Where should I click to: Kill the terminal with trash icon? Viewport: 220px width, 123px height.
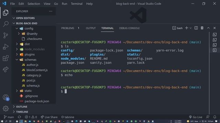click(x=202, y=28)
